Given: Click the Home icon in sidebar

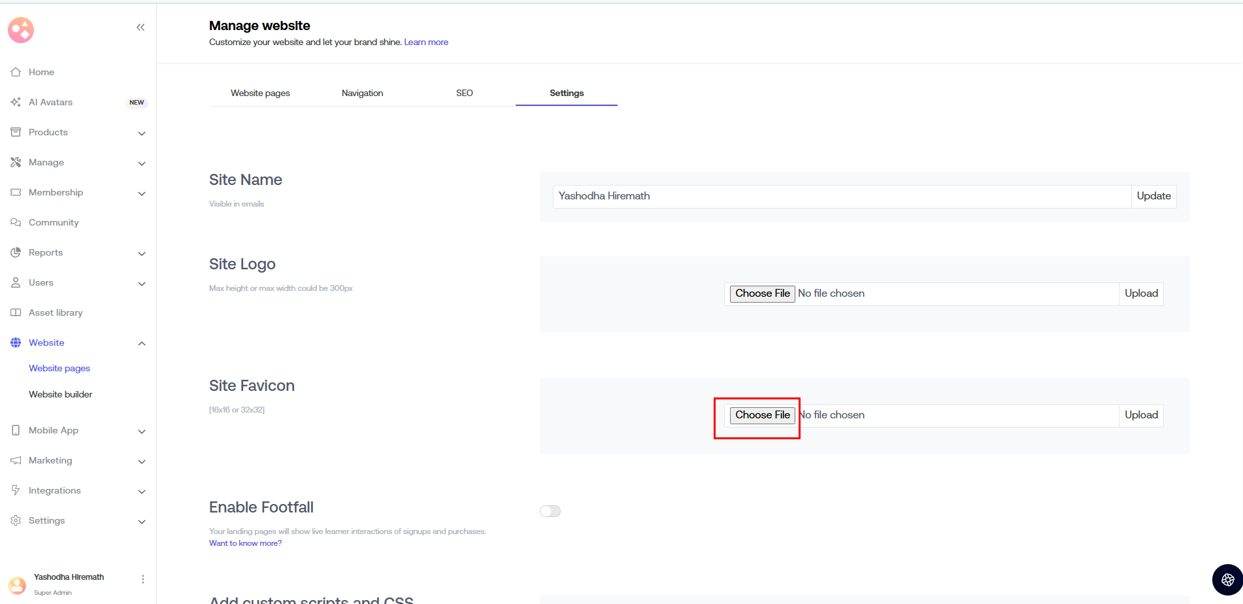Looking at the screenshot, I should [x=16, y=72].
